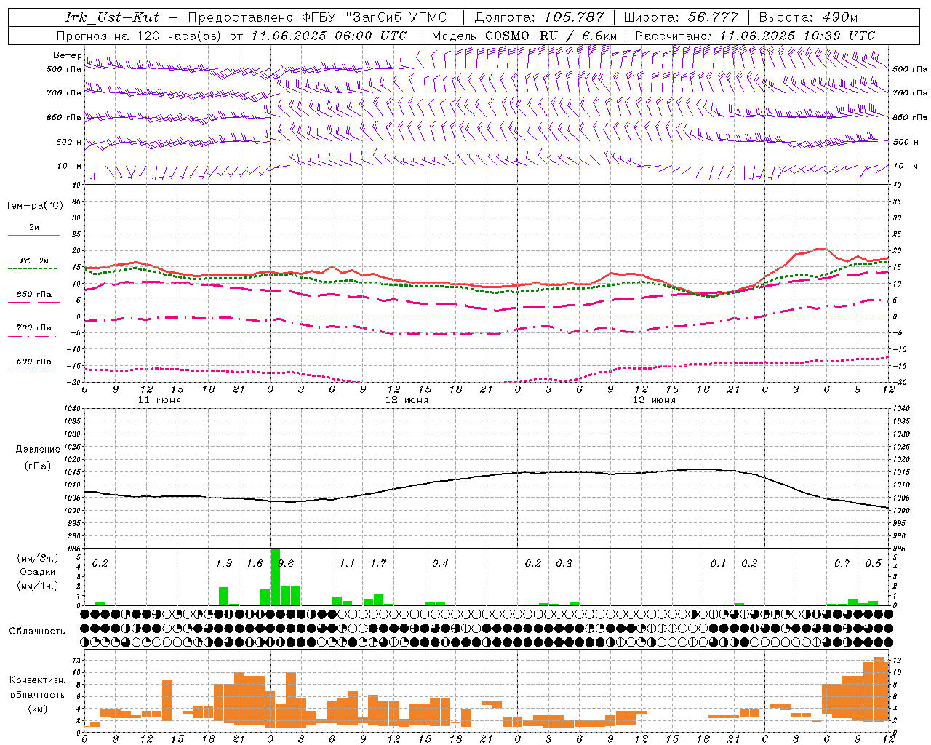This screenshot has width=931, height=745.
Task: Click the latitude value Широта: 56.777
Action: click(682, 17)
